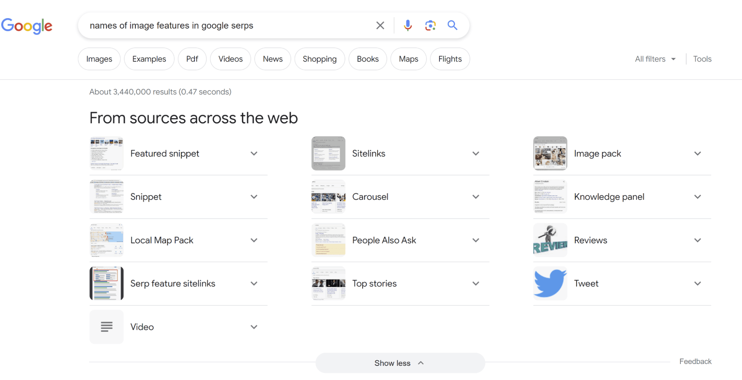The width and height of the screenshot is (742, 380).
Task: Collapse the list with Show less
Action: (x=400, y=363)
